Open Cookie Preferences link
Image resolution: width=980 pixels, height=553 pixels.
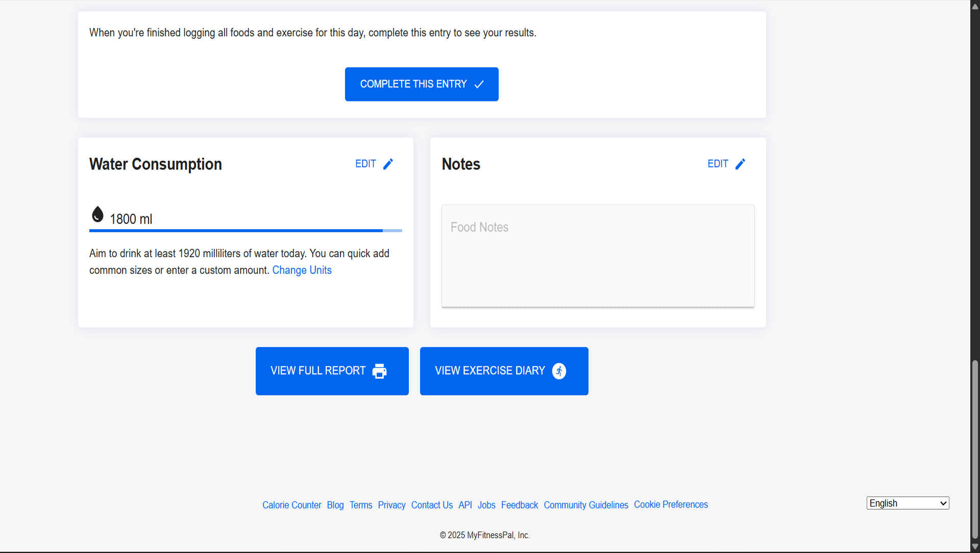(670, 505)
